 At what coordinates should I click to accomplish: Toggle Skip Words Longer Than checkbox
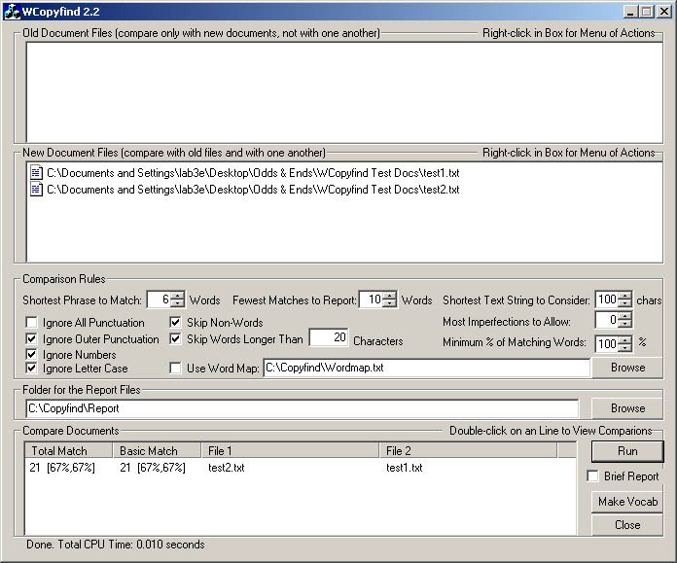click(175, 339)
